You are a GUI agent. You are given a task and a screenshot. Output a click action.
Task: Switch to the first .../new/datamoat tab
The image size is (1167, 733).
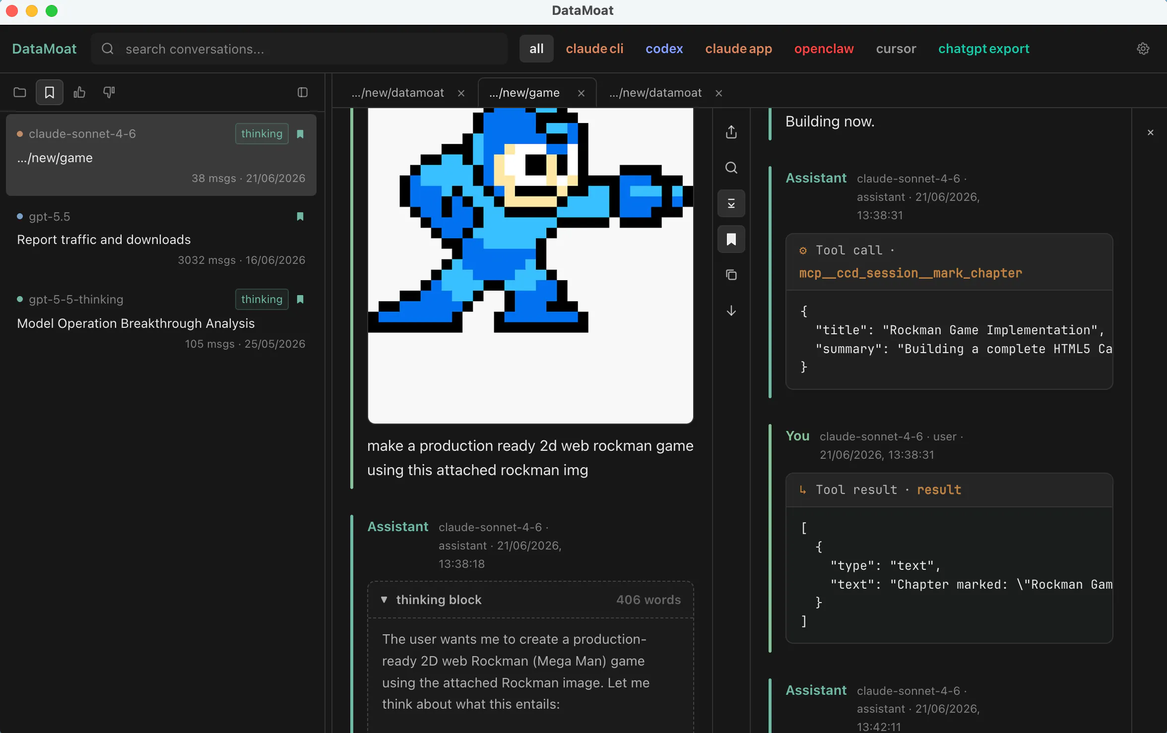[397, 93]
